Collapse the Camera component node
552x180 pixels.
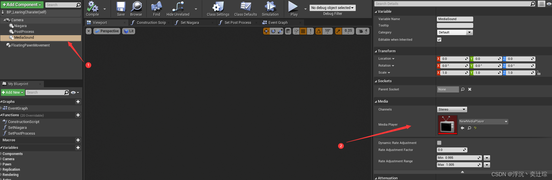point(4,20)
